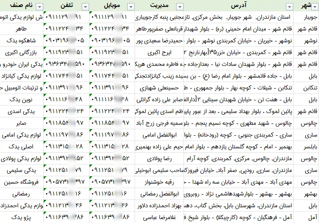Image resolution: width=319 pixels, height=223 pixels.
Task: Select address cell ساری - کمربندی جنوبی
Action: [239, 135]
